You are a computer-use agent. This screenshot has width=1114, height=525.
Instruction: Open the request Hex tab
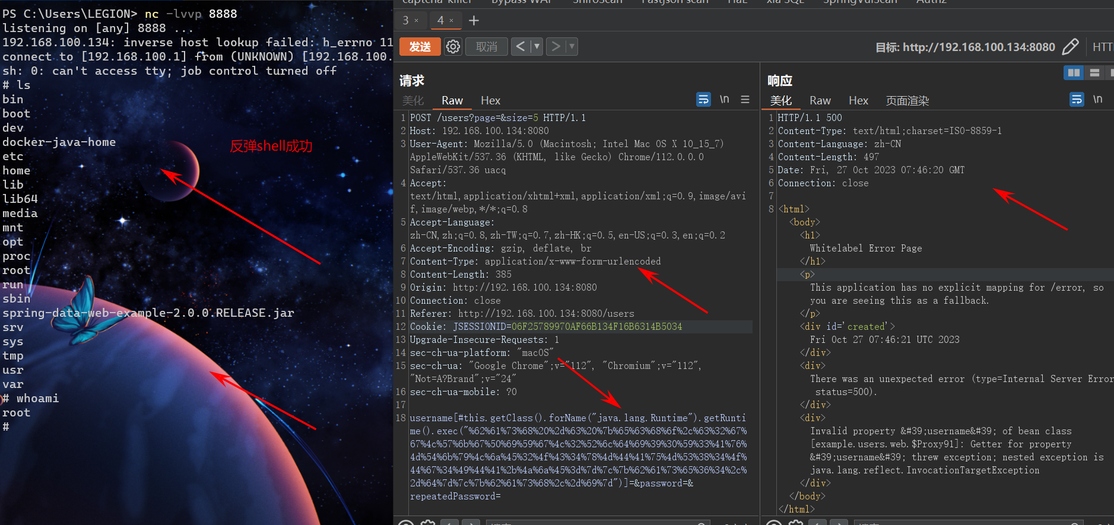click(x=490, y=100)
